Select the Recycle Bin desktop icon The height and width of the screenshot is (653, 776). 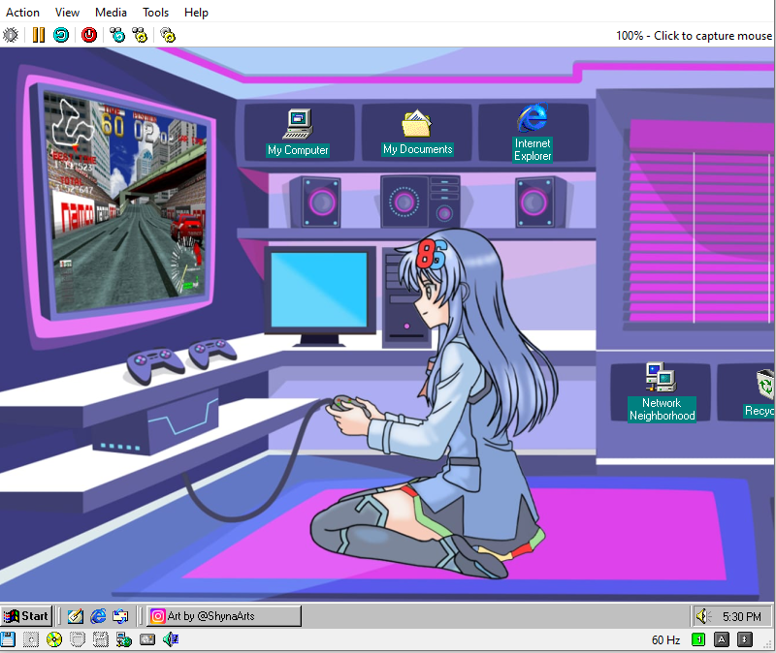761,394
